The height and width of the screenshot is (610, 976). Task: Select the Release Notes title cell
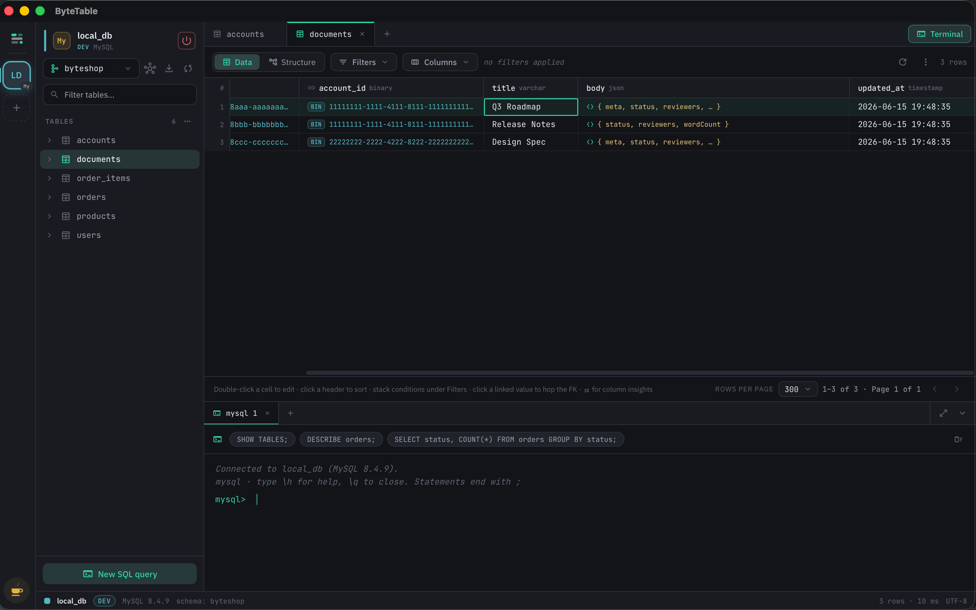click(531, 125)
